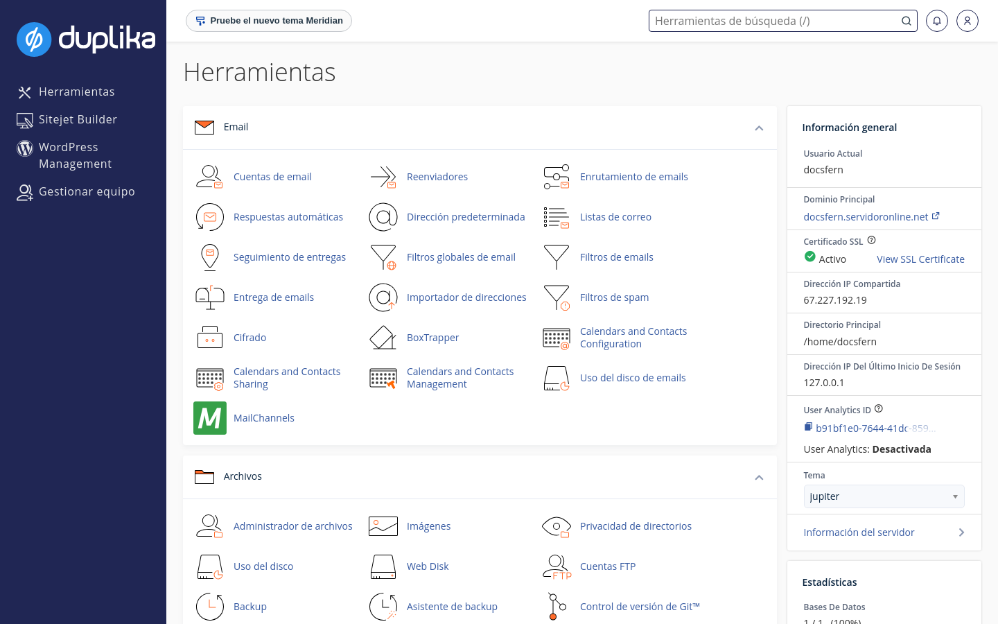The width and height of the screenshot is (998, 624).
Task: Click the Pruebe el nuevo tema Meridian button
Action: pyautogui.click(x=269, y=21)
